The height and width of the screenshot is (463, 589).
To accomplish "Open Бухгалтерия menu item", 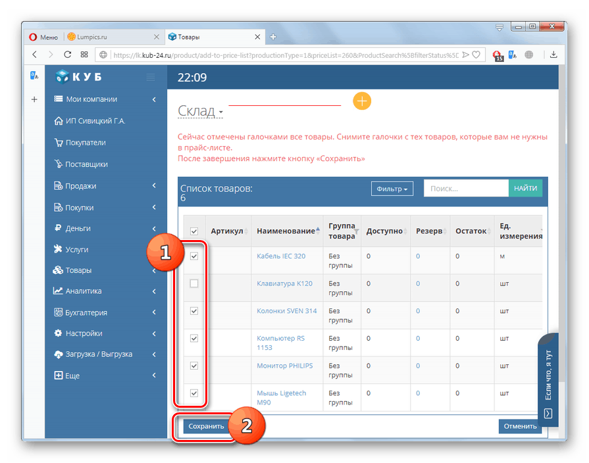I will (x=81, y=312).
